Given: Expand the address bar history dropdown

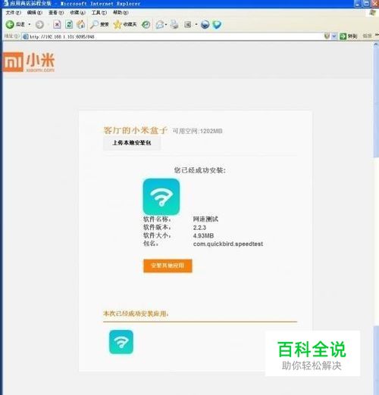Looking at the screenshot, I should (334, 36).
